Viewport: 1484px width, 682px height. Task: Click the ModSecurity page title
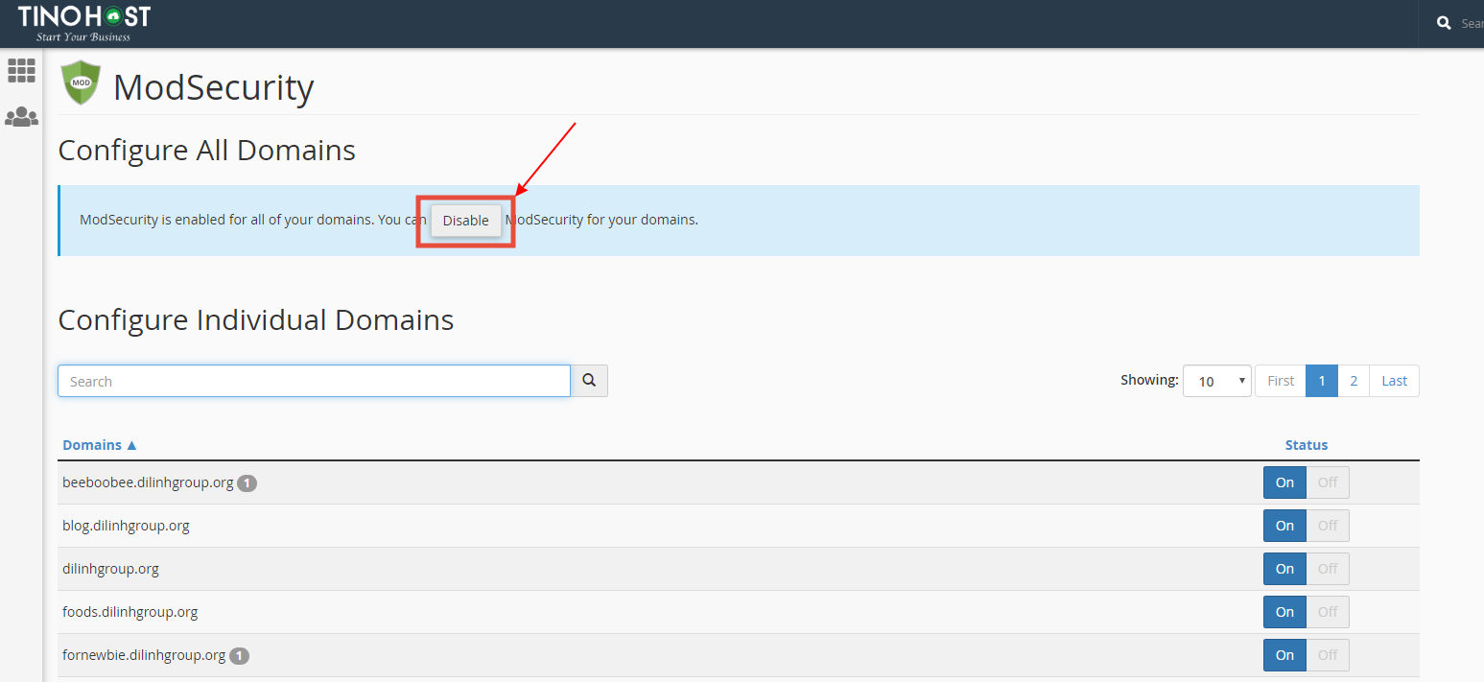coord(213,87)
